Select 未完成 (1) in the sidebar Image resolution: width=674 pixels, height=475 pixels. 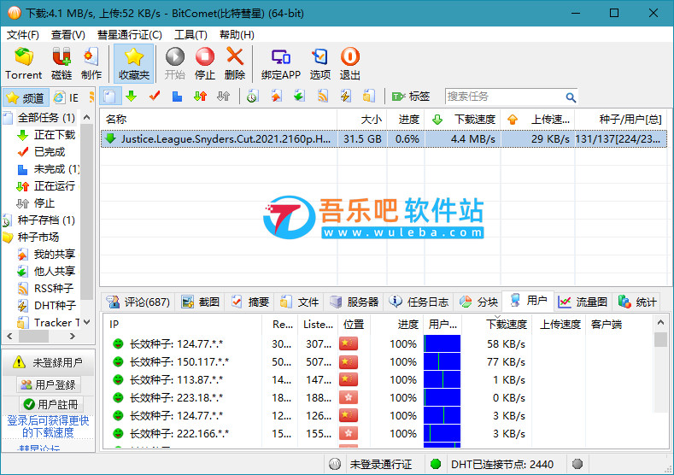tap(56, 169)
